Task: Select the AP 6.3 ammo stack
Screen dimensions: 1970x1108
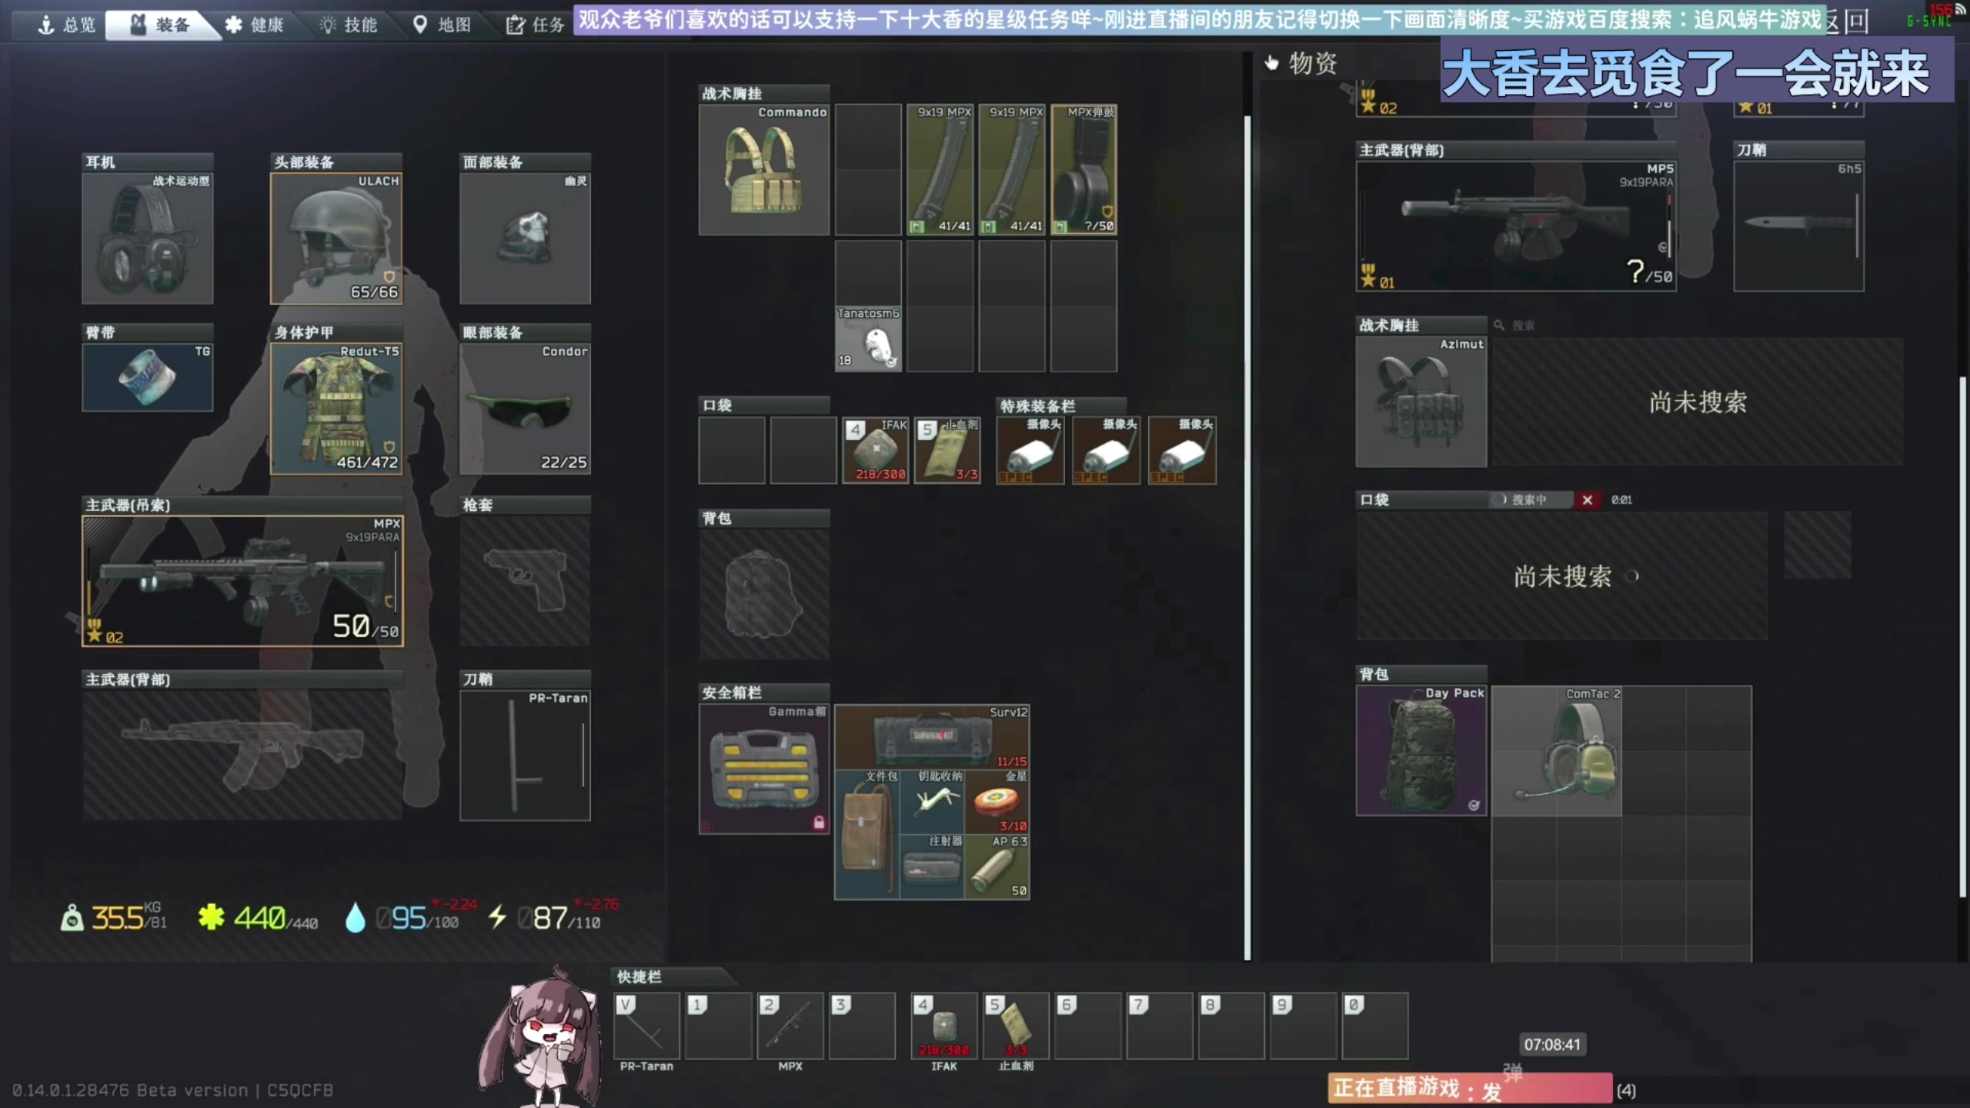Action: 997,866
